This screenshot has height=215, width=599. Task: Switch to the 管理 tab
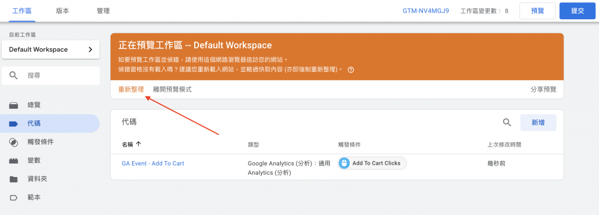pos(103,11)
